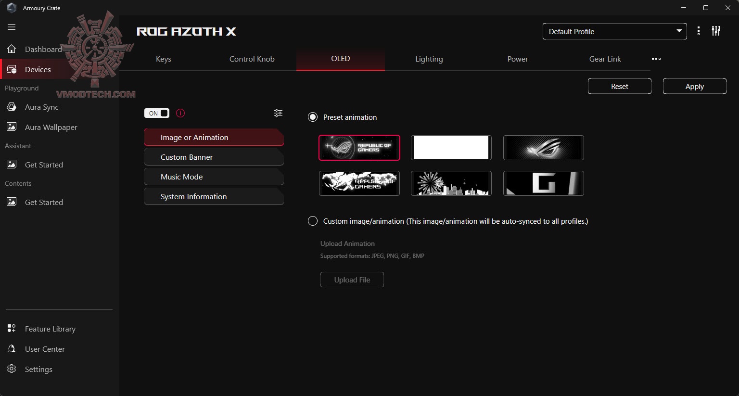Screen dimensions: 739x396
Task: Open the mixer sliders icon near profile
Action: [716, 31]
